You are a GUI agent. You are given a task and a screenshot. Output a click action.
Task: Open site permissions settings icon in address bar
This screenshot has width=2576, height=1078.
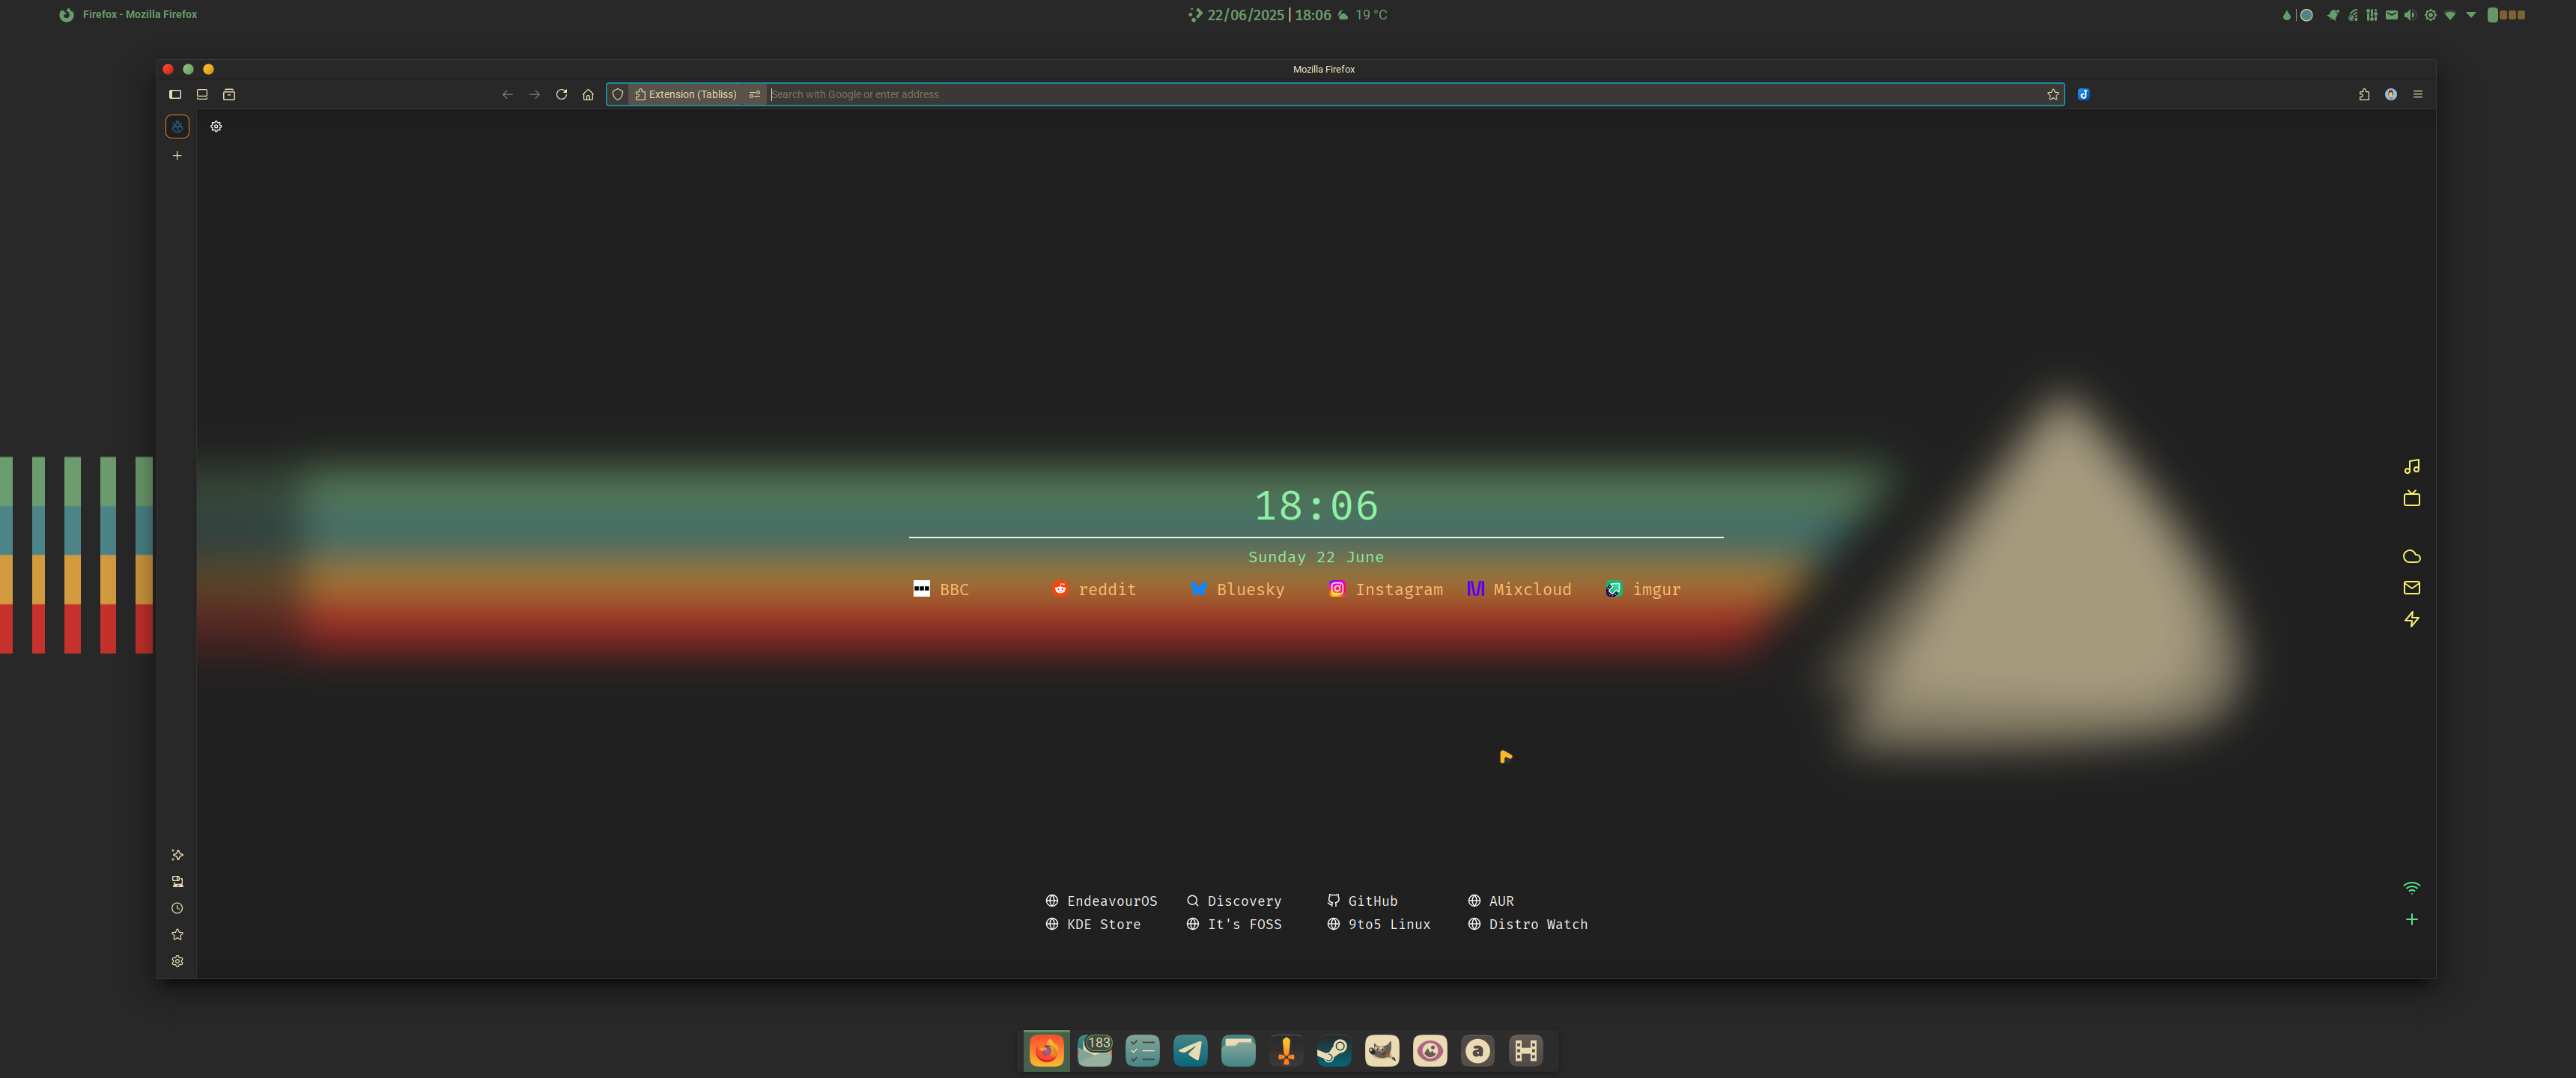coord(755,94)
